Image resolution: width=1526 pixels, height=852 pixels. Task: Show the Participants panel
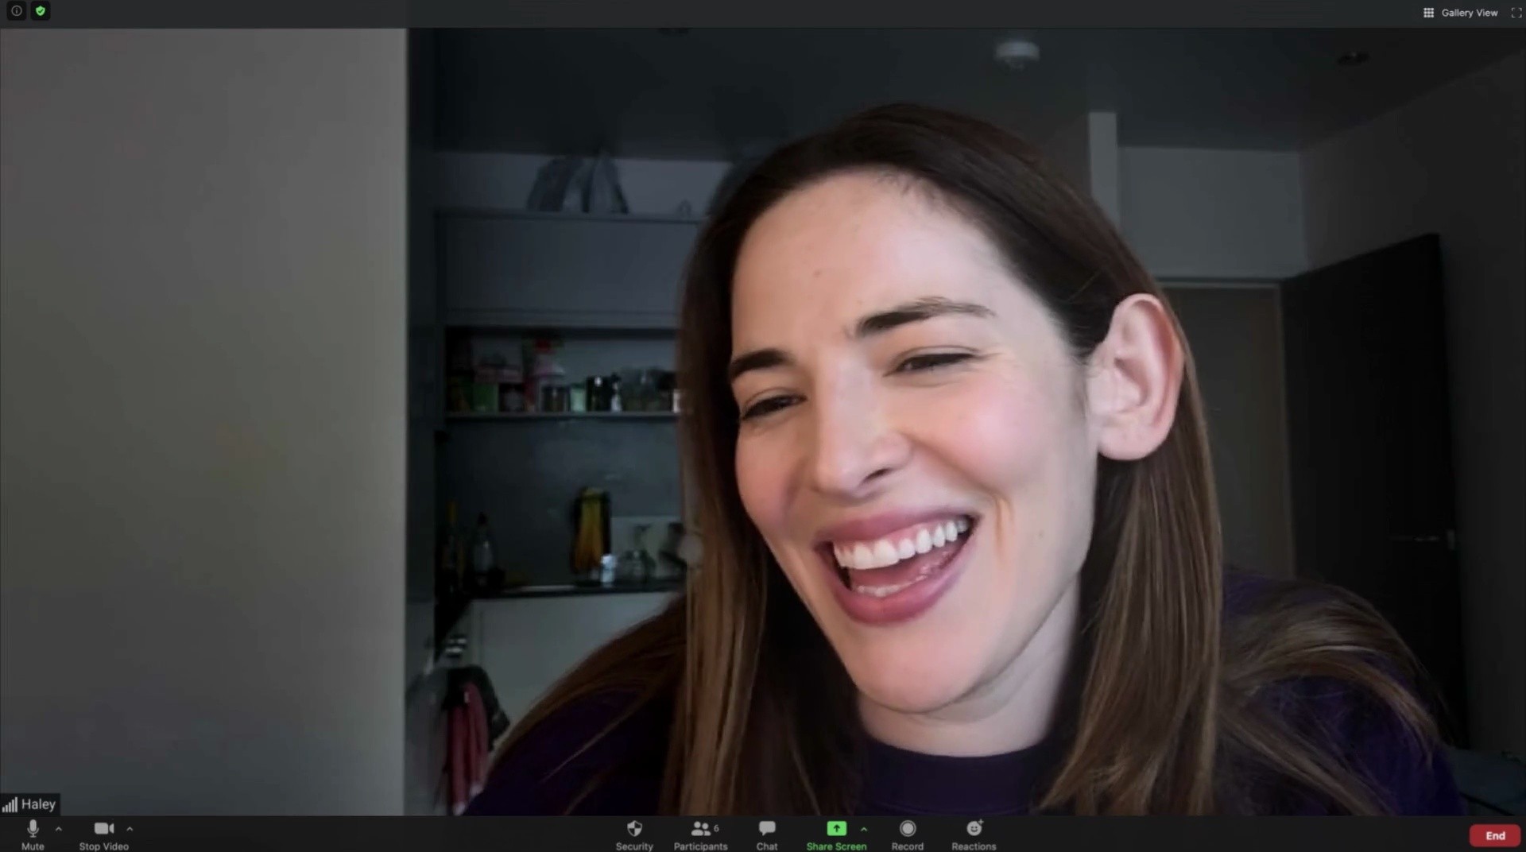tap(700, 835)
